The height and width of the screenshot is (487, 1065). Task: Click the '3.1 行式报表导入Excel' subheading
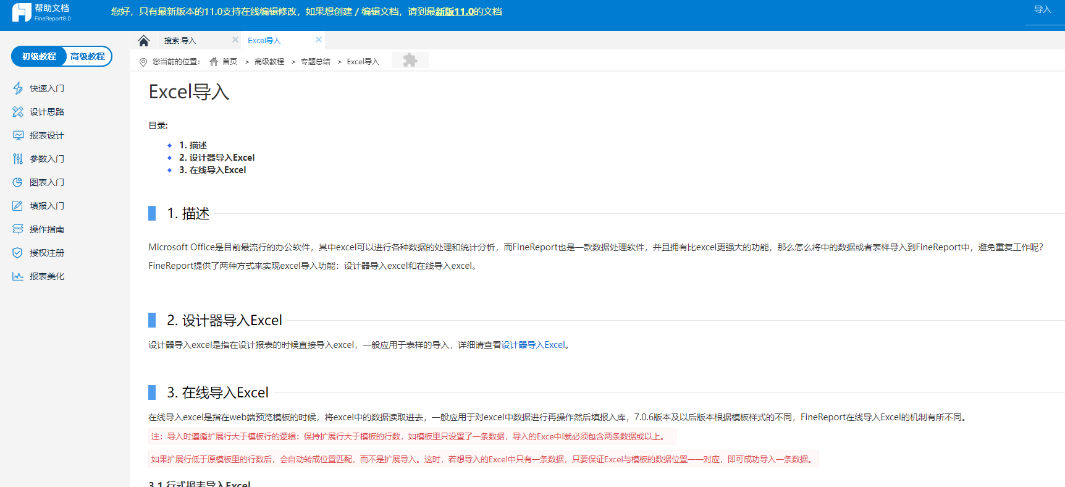[x=200, y=484]
